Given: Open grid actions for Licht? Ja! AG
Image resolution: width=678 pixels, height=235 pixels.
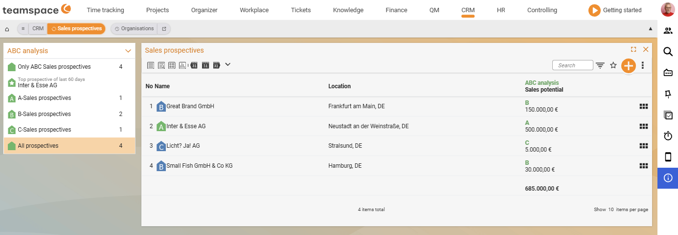Looking at the screenshot, I should [644, 146].
